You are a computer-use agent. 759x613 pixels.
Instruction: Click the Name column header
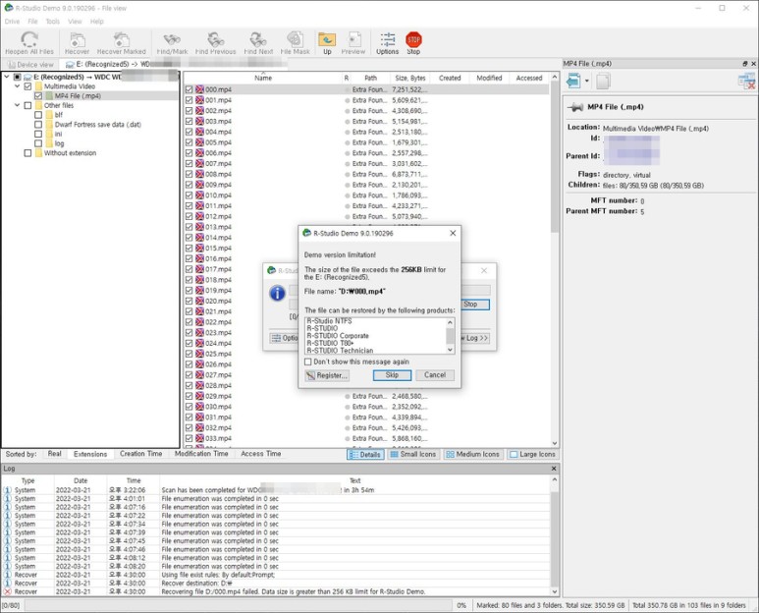click(263, 78)
